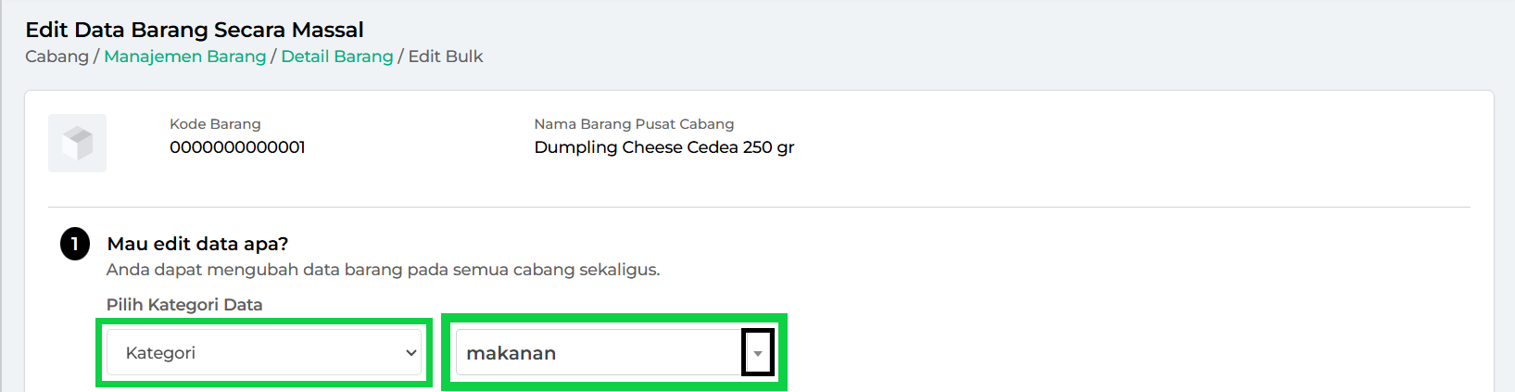The image size is (1515, 392).
Task: Click the slash separator after Manajemen Barang
Action: click(273, 57)
